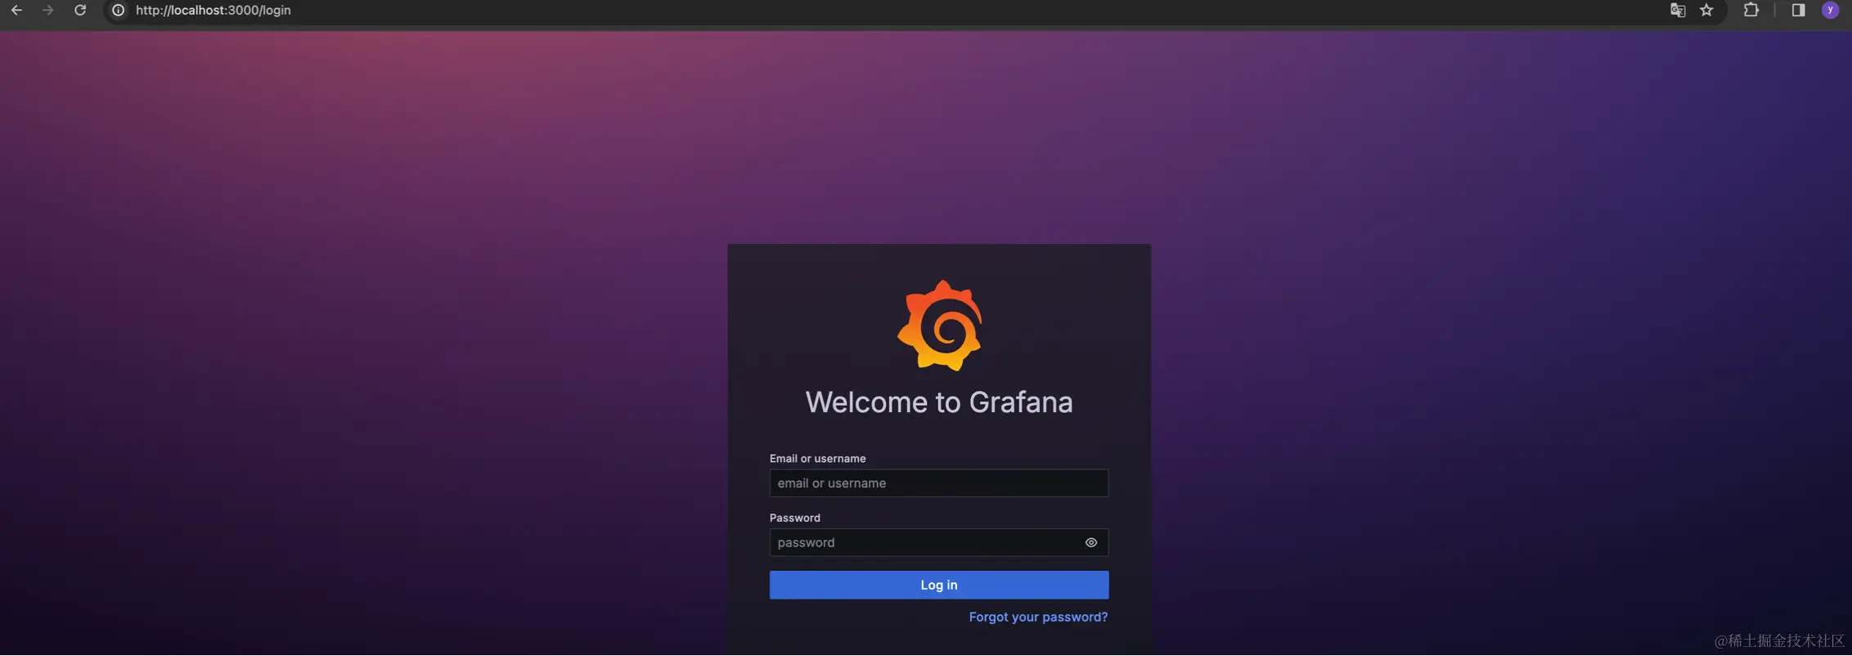Bookmark this page with the star icon
The height and width of the screenshot is (656, 1852).
1706,11
